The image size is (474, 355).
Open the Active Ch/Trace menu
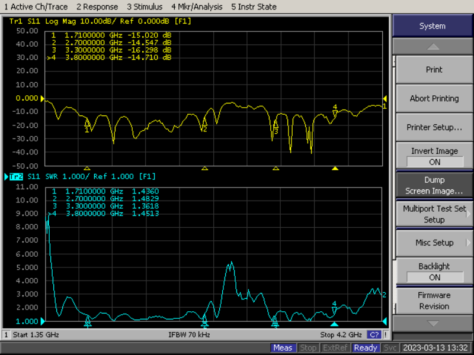[36, 7]
